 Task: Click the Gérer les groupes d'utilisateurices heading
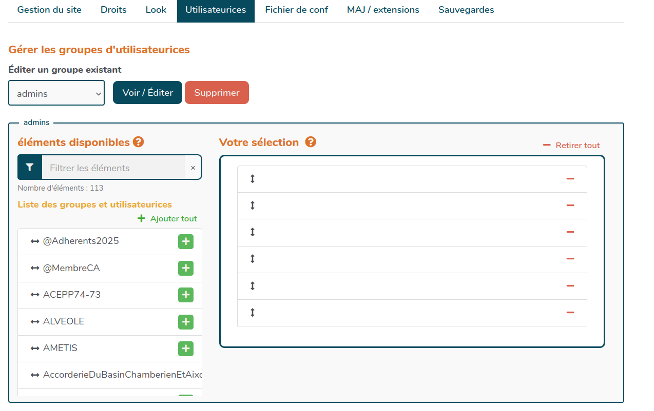tap(99, 50)
